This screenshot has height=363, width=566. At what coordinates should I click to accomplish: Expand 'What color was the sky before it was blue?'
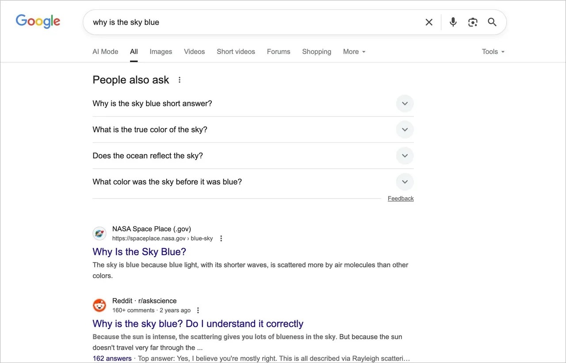pyautogui.click(x=253, y=182)
